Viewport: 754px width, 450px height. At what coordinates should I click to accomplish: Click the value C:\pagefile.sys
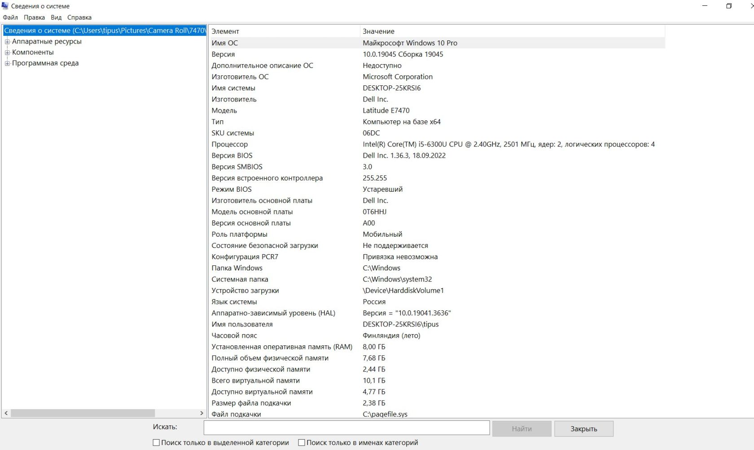coord(385,414)
